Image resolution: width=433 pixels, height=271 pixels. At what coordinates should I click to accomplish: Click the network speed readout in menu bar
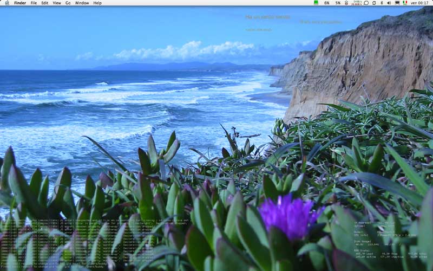pyautogui.click(x=357, y=3)
